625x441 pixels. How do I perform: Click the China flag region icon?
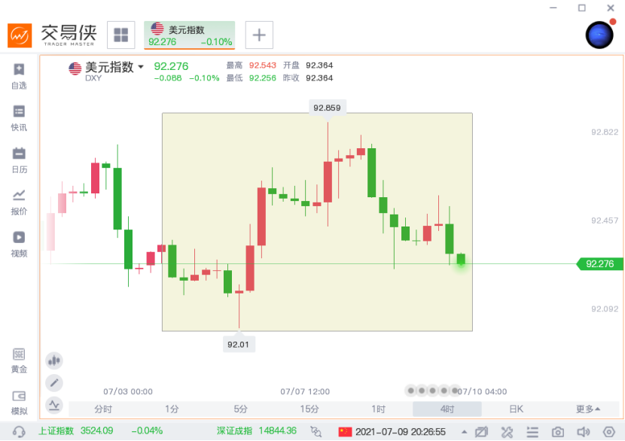click(x=345, y=432)
